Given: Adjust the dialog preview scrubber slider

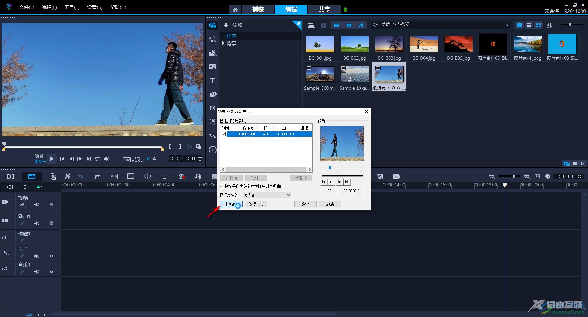Looking at the screenshot, I should coord(330,168).
